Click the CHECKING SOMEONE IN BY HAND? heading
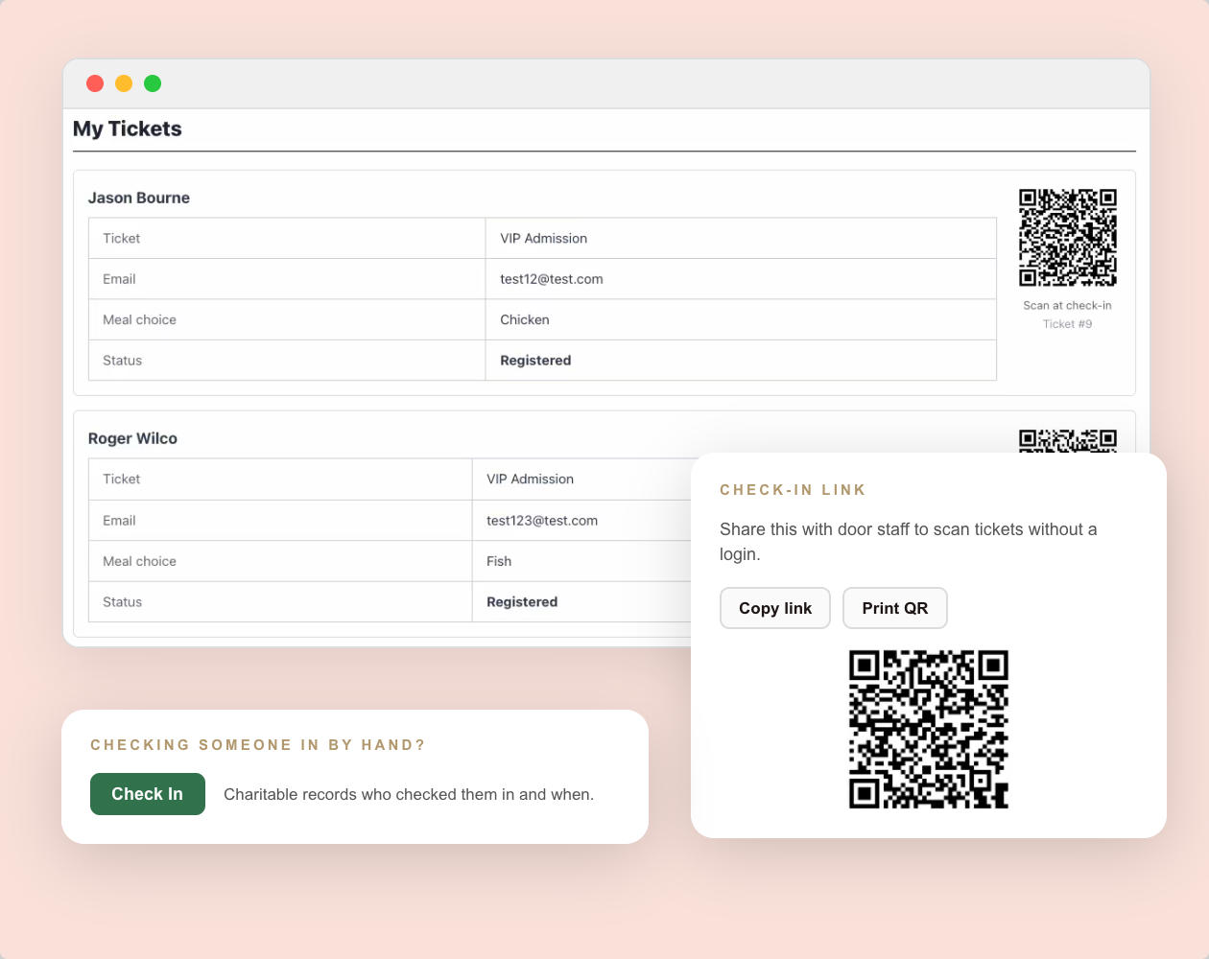 (258, 745)
